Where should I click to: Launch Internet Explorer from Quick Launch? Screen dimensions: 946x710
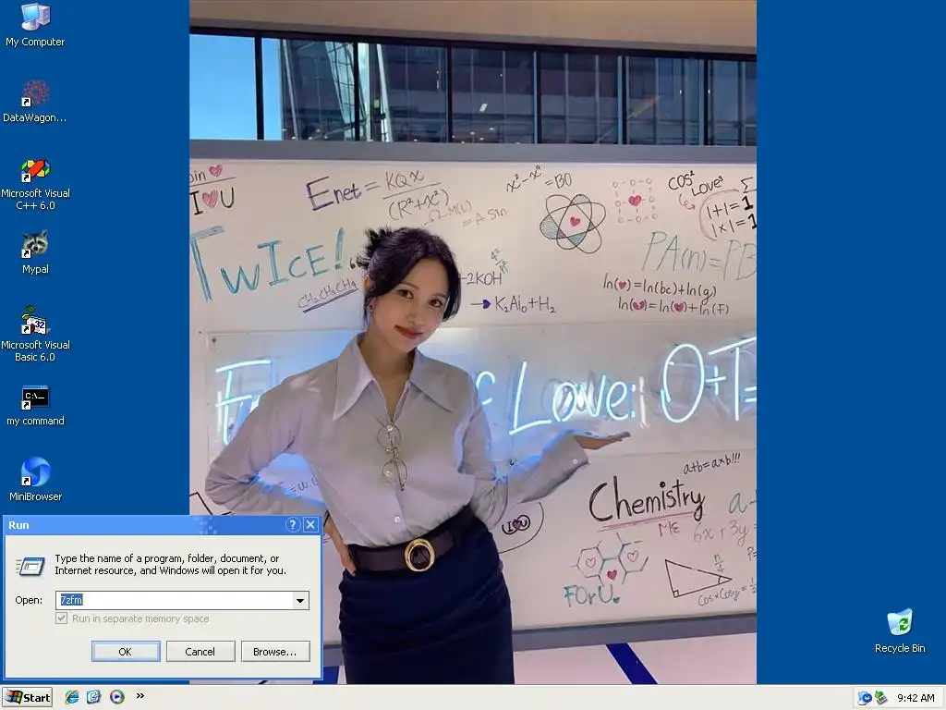coord(72,697)
